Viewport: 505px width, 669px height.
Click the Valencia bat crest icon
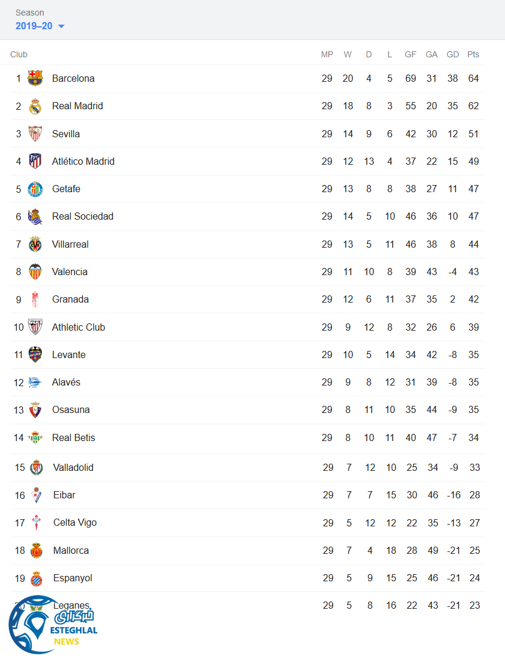(x=35, y=272)
